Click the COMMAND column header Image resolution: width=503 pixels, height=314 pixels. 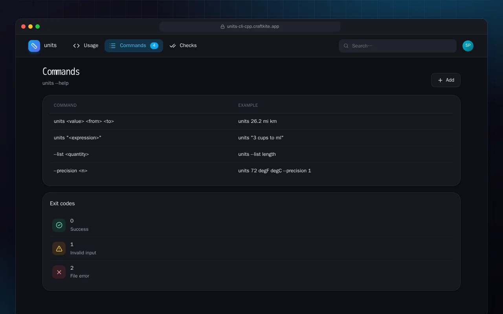point(65,105)
